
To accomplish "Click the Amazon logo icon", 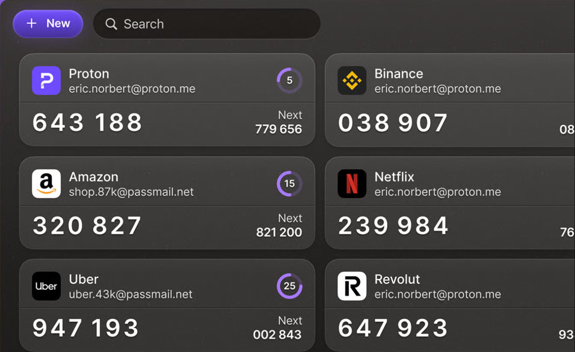I will [x=46, y=184].
